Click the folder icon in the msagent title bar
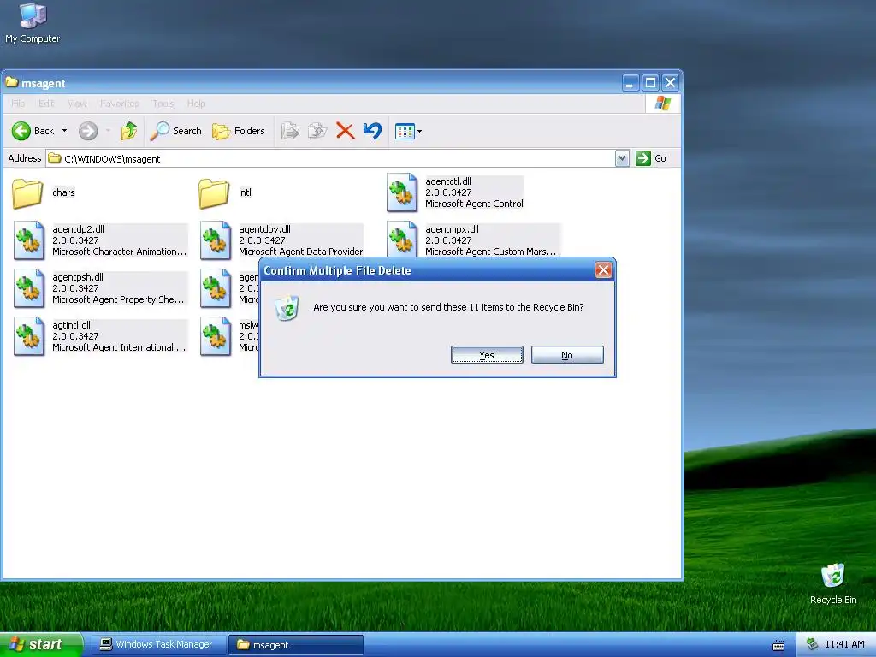Viewport: 876px width, 657px height. click(x=12, y=83)
